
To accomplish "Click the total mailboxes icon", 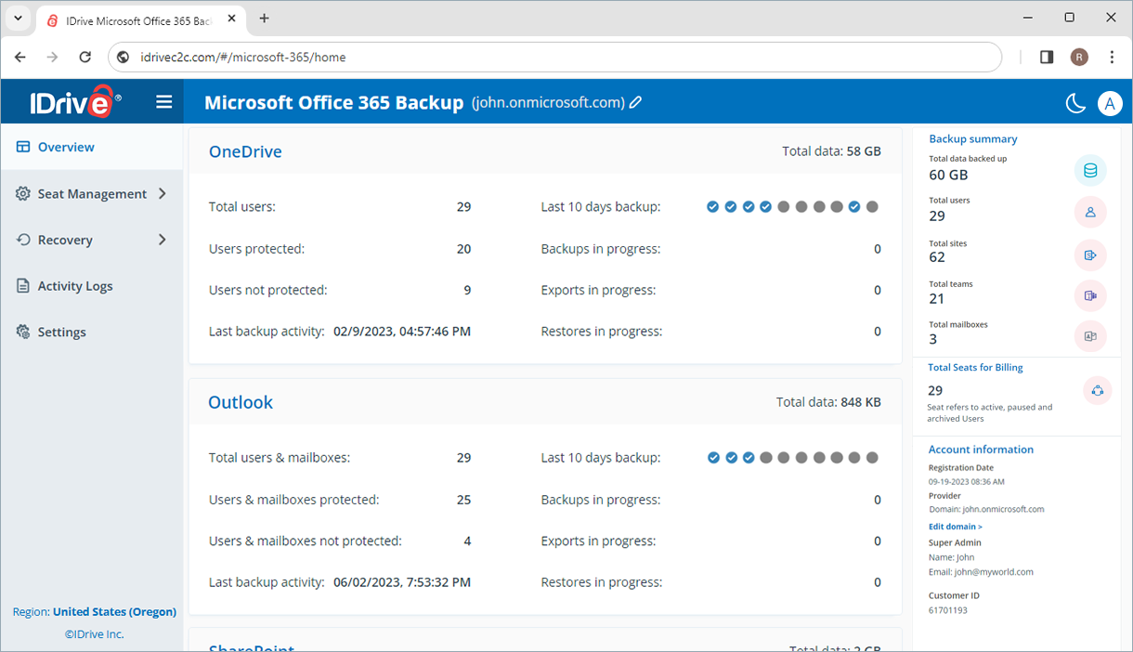I will pos(1090,336).
